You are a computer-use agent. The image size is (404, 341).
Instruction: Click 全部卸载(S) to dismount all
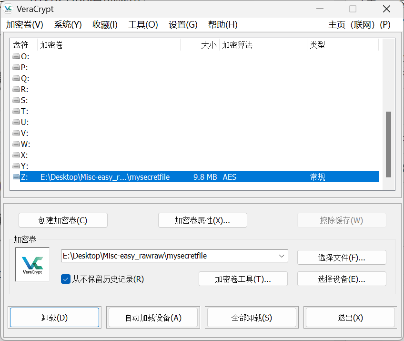tap(252, 318)
